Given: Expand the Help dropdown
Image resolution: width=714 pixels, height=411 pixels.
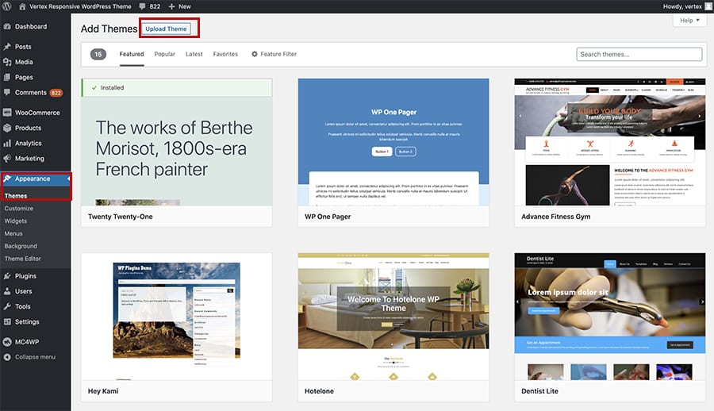Looking at the screenshot, I should tap(689, 20).
